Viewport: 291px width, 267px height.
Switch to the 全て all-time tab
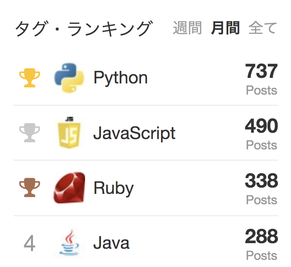263,28
